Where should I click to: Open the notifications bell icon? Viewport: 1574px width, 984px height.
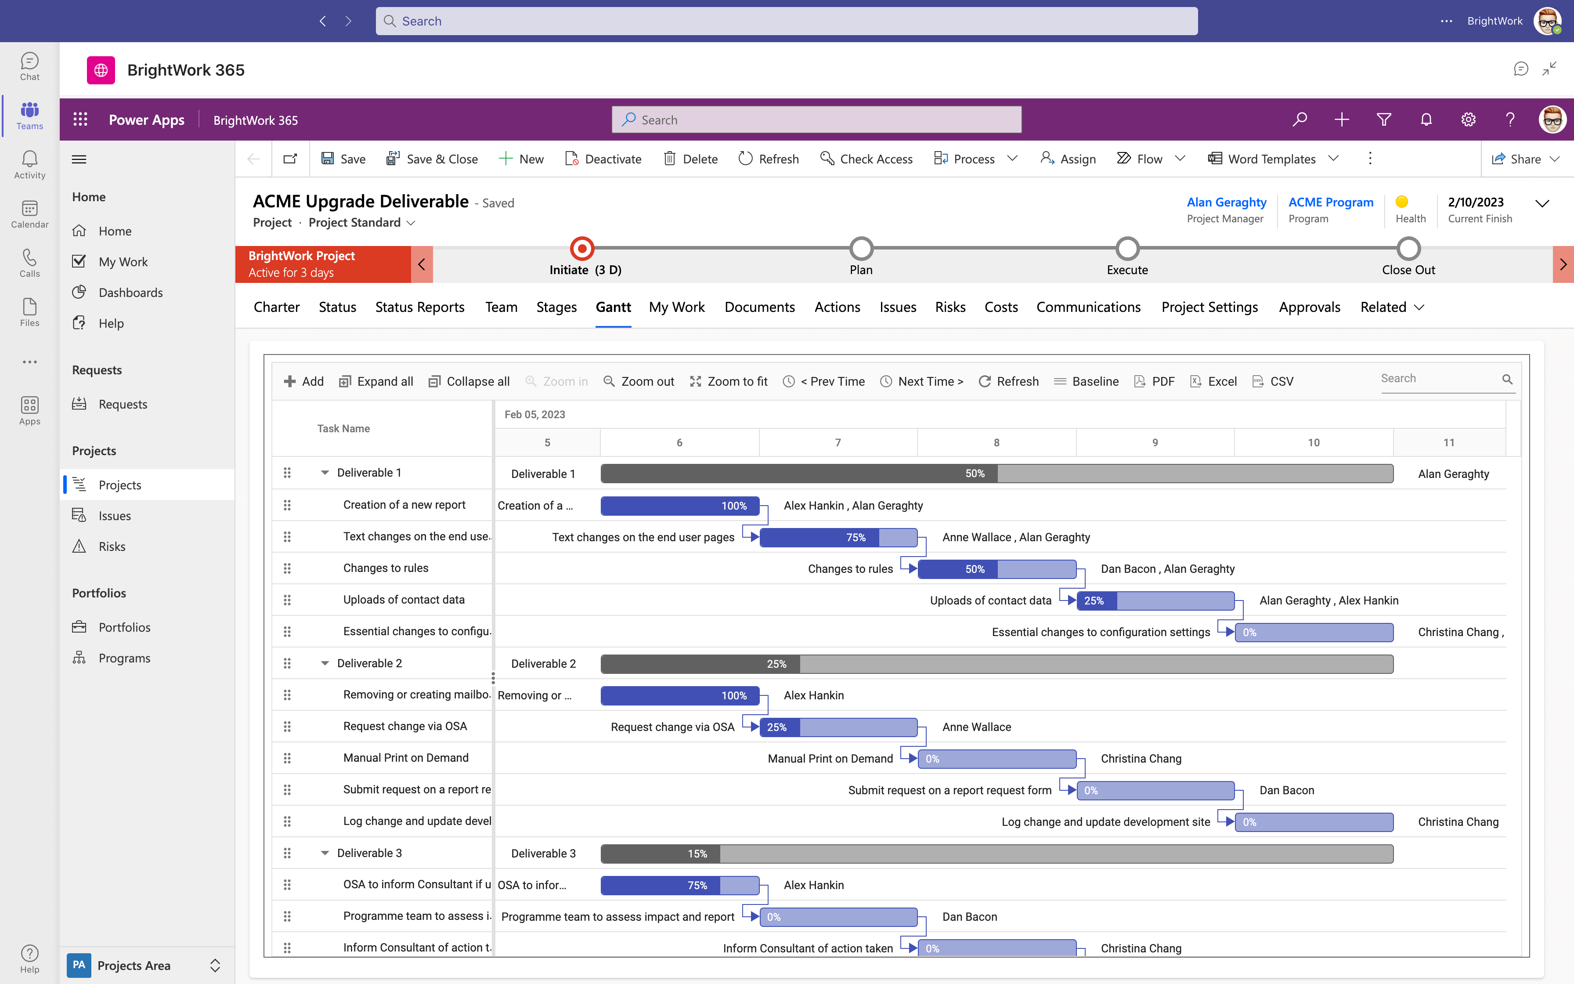[1426, 119]
